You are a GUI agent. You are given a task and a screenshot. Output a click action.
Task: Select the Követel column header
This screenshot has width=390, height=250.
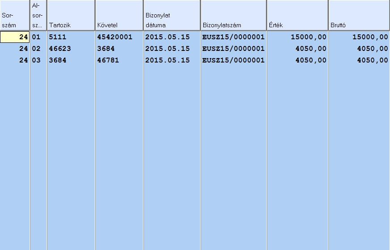[119, 15]
